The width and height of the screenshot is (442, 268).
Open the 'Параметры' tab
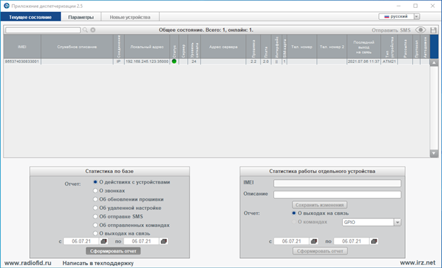click(81, 17)
